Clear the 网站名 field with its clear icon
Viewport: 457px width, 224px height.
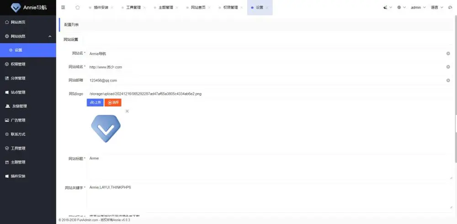pyautogui.click(x=448, y=53)
